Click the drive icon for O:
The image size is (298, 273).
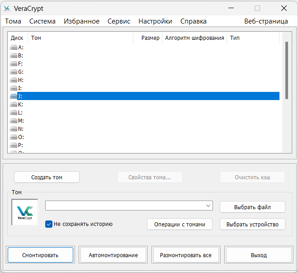tap(14, 137)
